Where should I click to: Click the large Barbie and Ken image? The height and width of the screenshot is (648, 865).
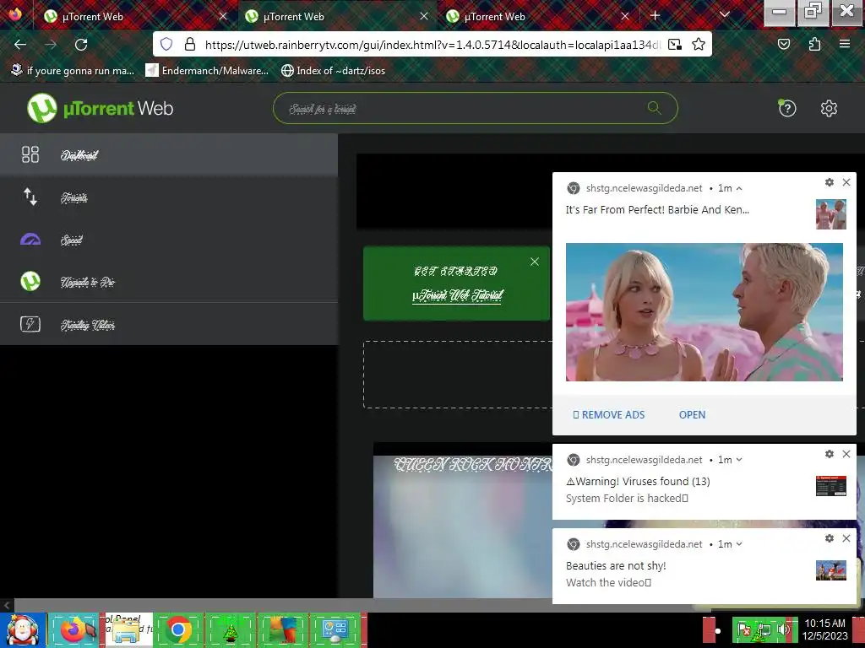pos(704,312)
